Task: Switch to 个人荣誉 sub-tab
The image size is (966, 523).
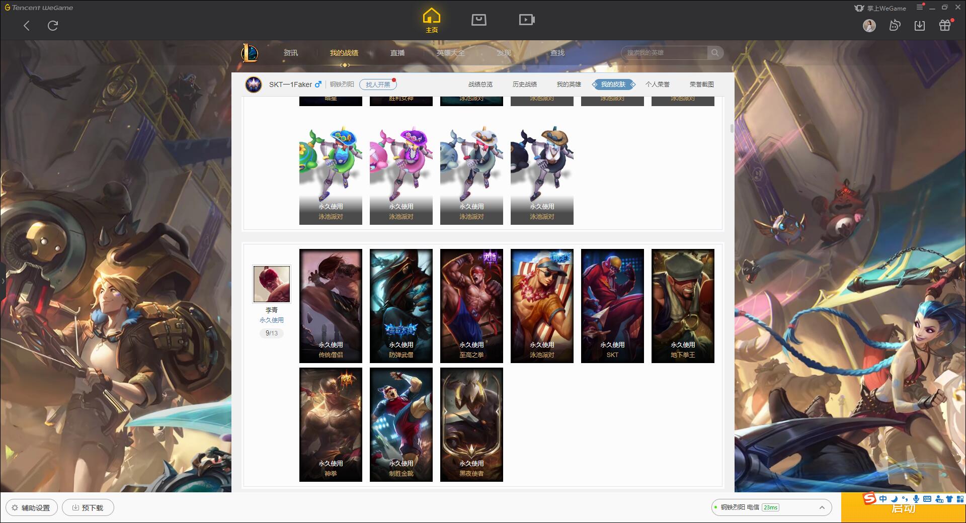Action: point(658,84)
